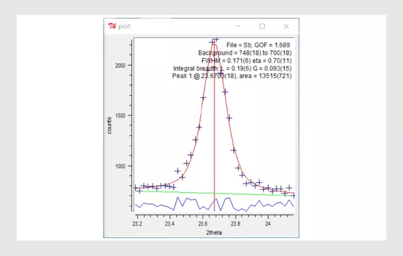Click the 23.6 tick label on x-axis
403x256 pixels.
[x=203, y=224]
